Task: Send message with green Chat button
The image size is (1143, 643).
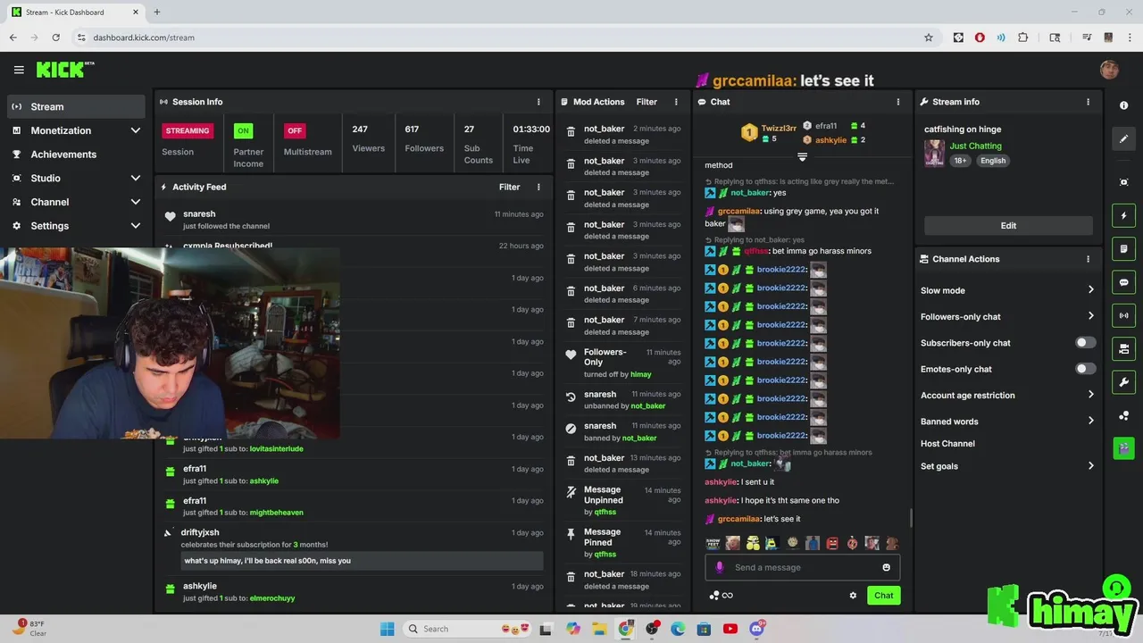Action: pos(883,596)
